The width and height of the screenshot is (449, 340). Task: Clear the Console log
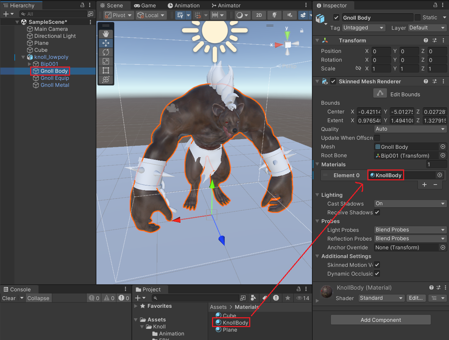click(x=9, y=298)
